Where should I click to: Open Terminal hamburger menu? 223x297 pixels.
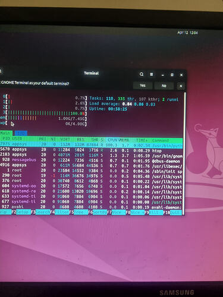point(152,74)
